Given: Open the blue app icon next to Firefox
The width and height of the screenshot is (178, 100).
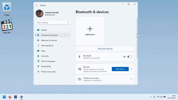Looking at the screenshot, I should click(16, 97).
